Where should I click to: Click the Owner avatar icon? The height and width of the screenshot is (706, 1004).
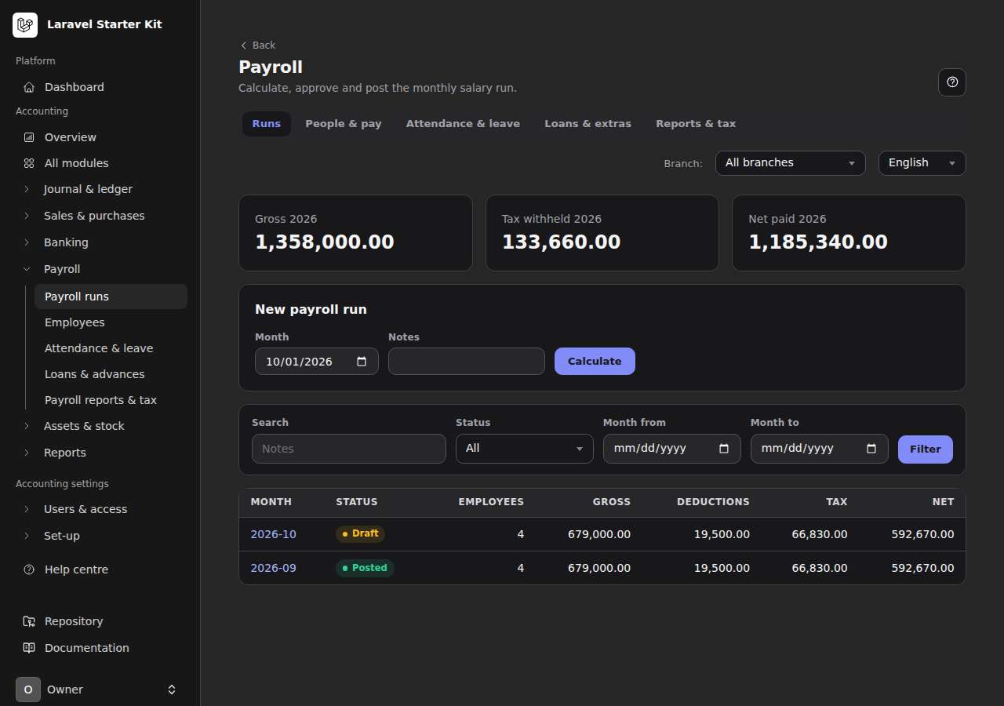click(x=28, y=690)
